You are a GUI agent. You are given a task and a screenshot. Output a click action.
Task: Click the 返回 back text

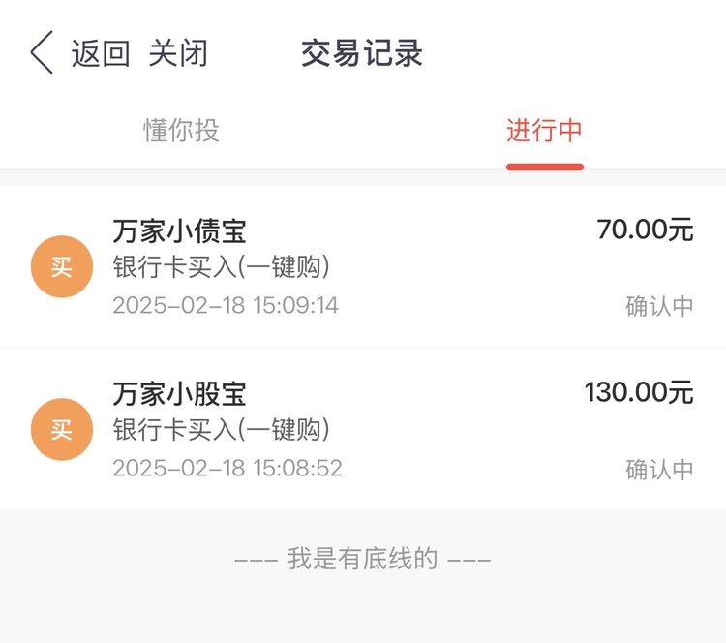pos(100,53)
